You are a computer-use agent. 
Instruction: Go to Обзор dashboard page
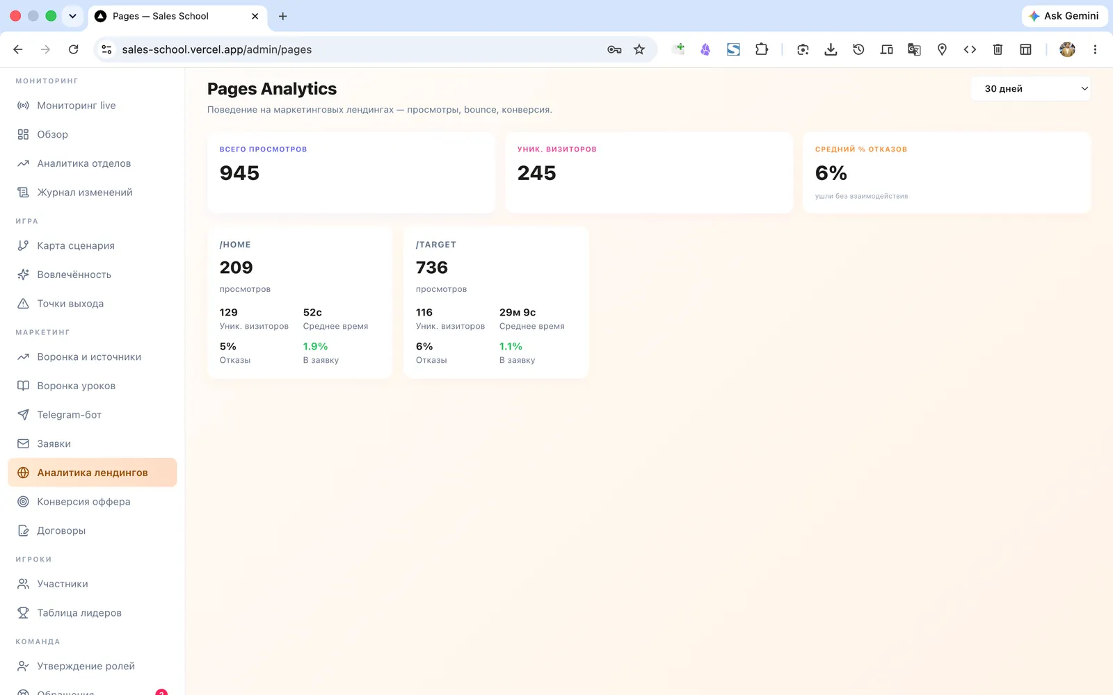(x=93, y=135)
